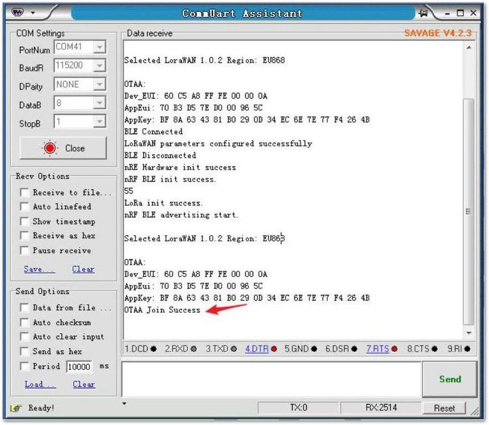Click Clear link in Recv Options
The width and height of the screenshot is (489, 425).
coord(83,269)
